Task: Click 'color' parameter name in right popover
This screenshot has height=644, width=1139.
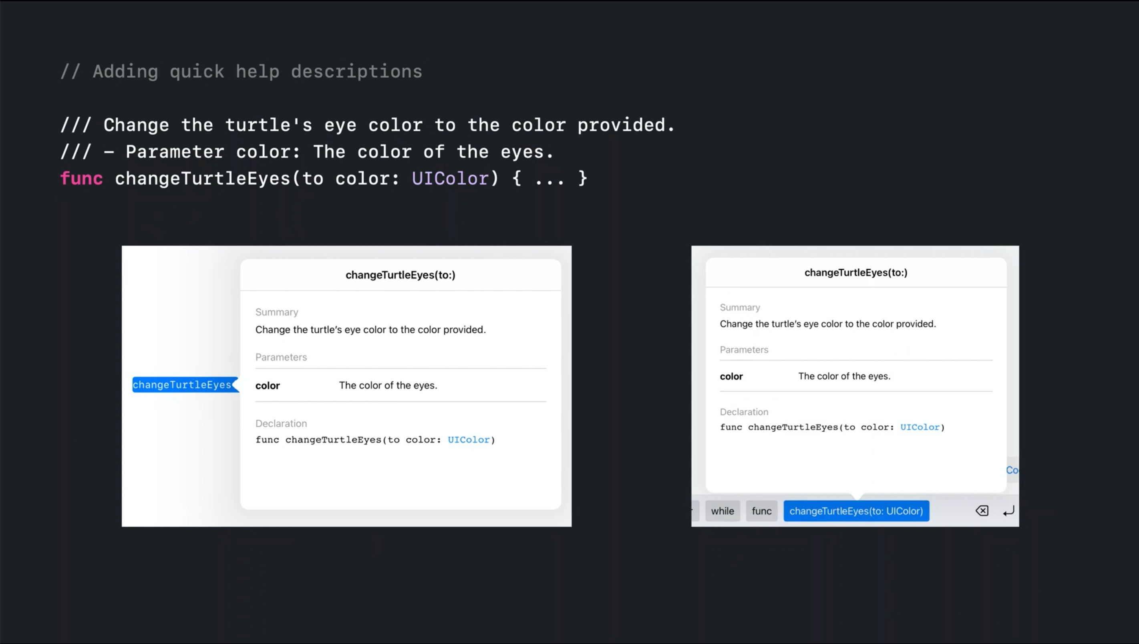Action: [x=731, y=376]
